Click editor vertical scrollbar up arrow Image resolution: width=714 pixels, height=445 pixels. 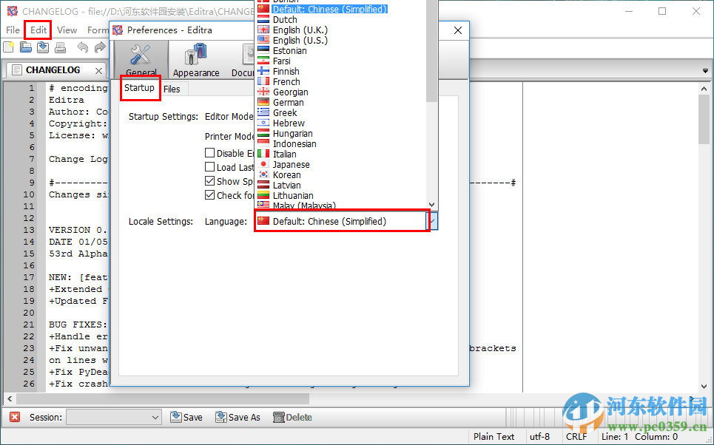[x=704, y=89]
